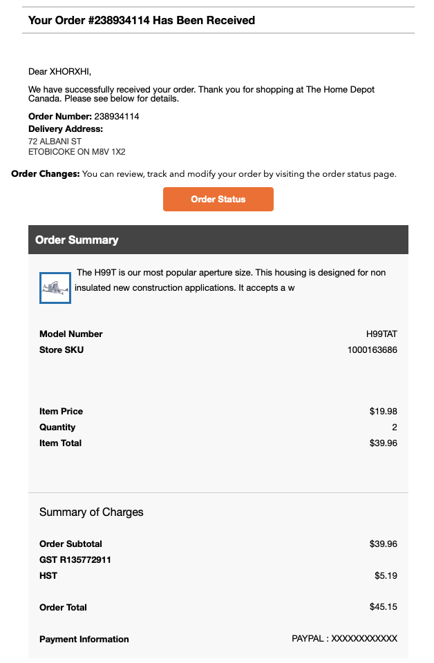Click the HST $5.19 amount
The height and width of the screenshot is (663, 434).
(x=386, y=575)
